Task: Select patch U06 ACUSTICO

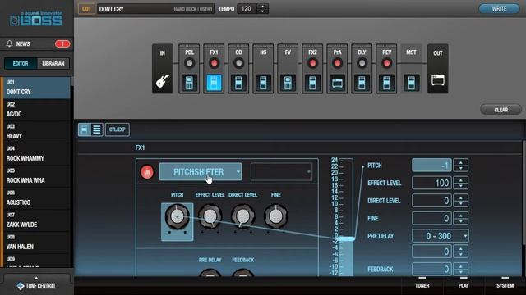Action: pos(37,198)
